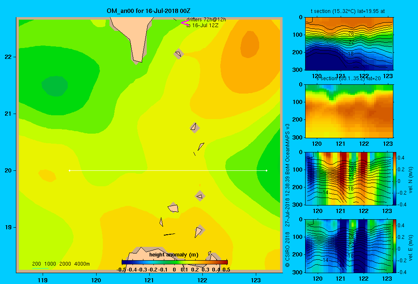Screen dimensions: 418x284
Task: Open the northward velocity section panel
Action: pos(349,178)
